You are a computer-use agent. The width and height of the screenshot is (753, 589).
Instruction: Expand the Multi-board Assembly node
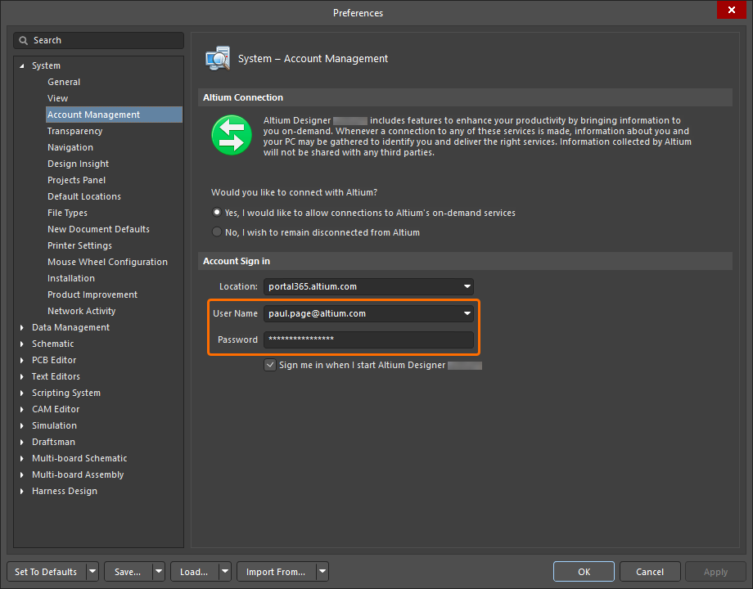[21, 474]
